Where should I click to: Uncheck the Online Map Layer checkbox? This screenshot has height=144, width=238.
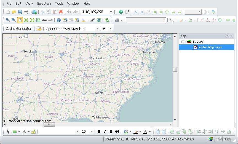[196, 47]
